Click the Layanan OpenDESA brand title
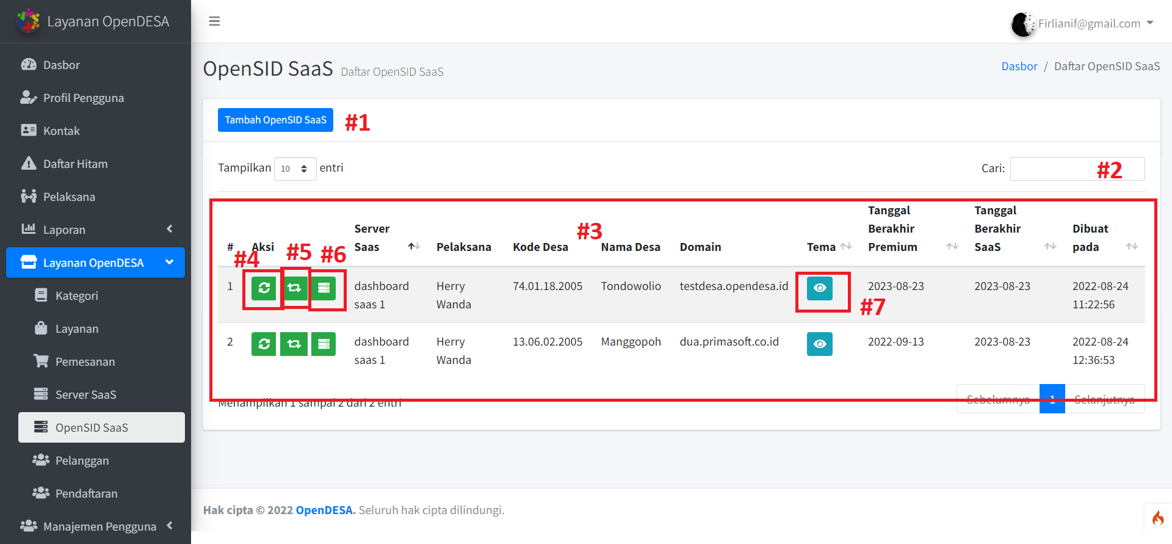This screenshot has width=1172, height=544. 108,21
